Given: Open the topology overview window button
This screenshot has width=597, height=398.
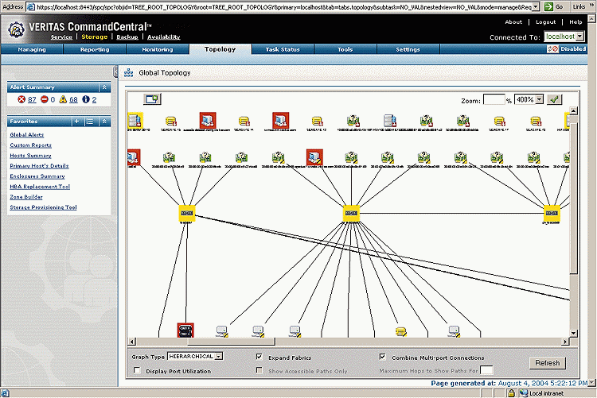Looking at the screenshot, I should click(152, 99).
